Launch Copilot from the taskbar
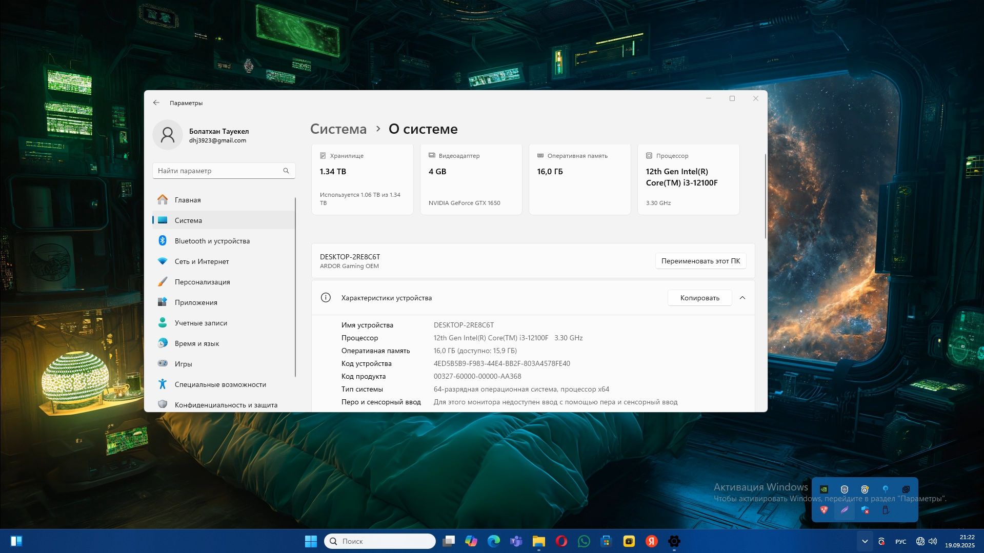Image resolution: width=984 pixels, height=553 pixels. 471,541
